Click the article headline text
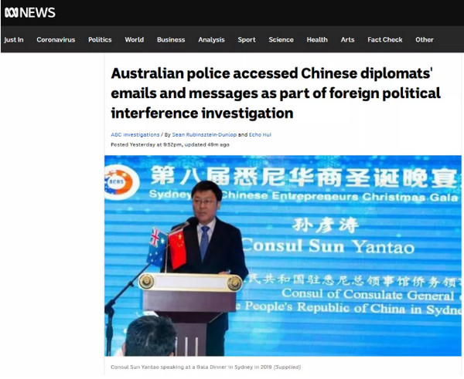The height and width of the screenshot is (379, 464). pos(276,93)
